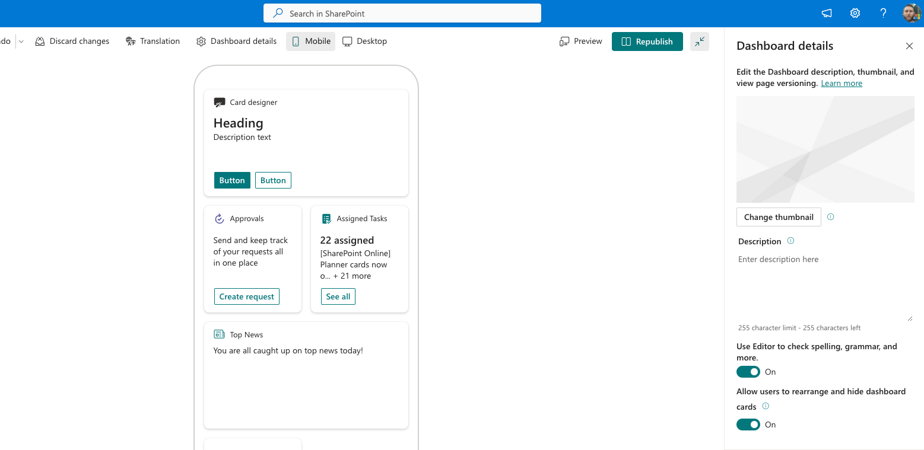Click the search magnifier icon
924x450 pixels.
[278, 13]
